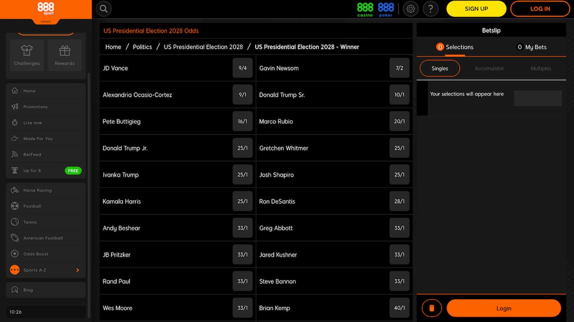The image size is (574, 322).
Task: Click the trash bin icon in Betslip
Action: [x=431, y=308]
